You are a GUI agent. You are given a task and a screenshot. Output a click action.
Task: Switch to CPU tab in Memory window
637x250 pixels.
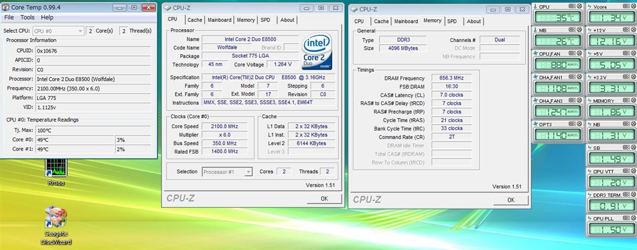click(x=359, y=22)
